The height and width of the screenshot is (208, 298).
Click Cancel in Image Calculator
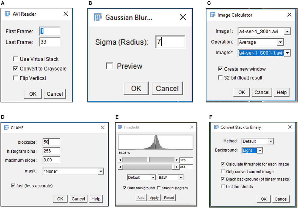[x=262, y=92]
